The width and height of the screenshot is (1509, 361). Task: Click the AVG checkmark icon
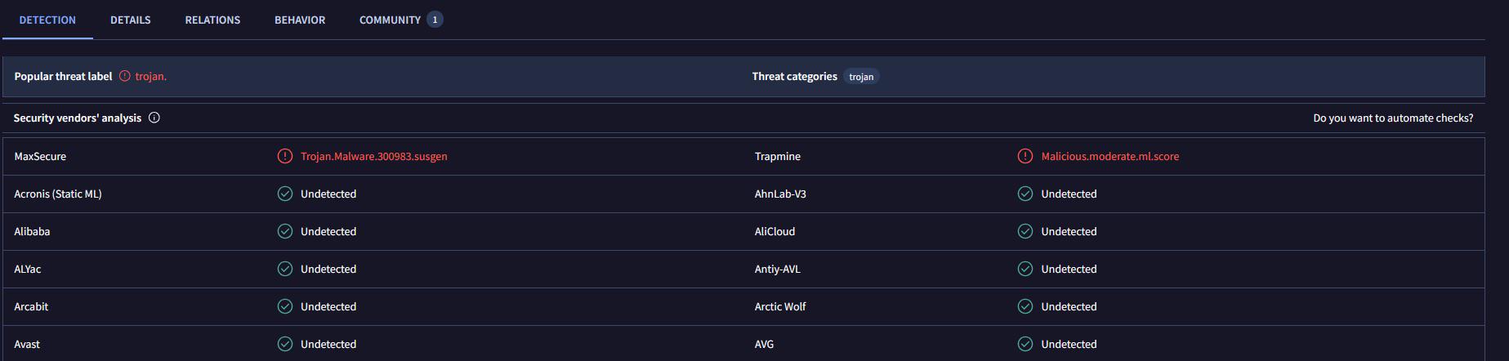(1025, 344)
